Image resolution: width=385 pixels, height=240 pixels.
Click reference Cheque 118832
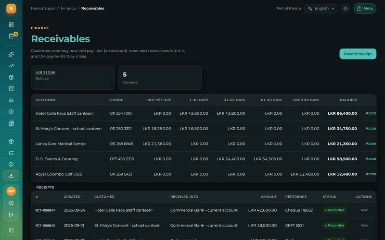click(299, 210)
